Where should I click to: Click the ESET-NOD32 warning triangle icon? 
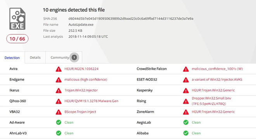pos(186,80)
